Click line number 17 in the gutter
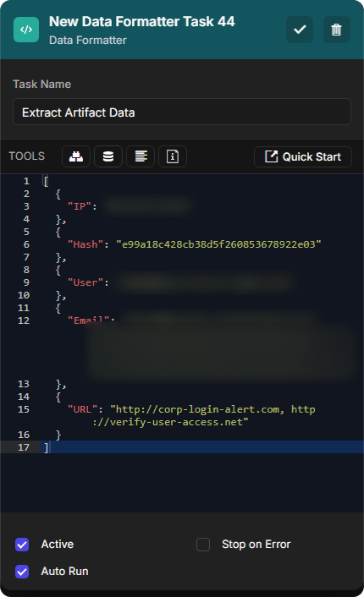The height and width of the screenshot is (597, 364). click(24, 447)
